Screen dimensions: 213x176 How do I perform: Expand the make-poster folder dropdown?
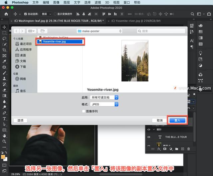(100, 31)
